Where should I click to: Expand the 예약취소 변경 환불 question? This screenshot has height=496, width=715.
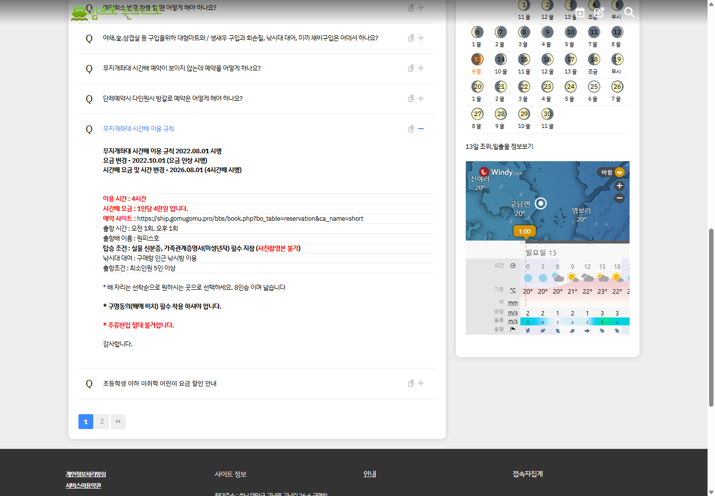click(421, 8)
